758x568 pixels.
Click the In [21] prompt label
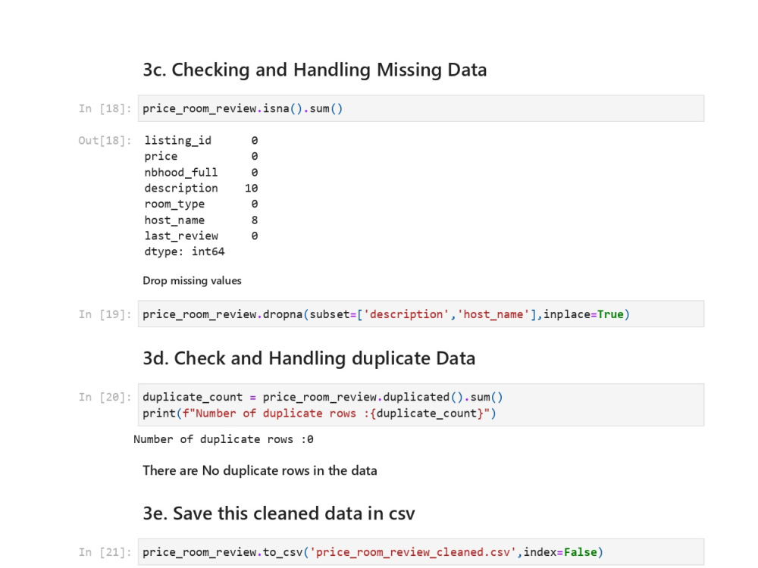point(105,552)
